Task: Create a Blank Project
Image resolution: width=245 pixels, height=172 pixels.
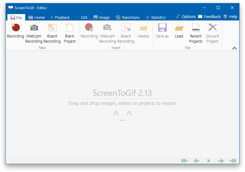Action: pyautogui.click(x=69, y=33)
